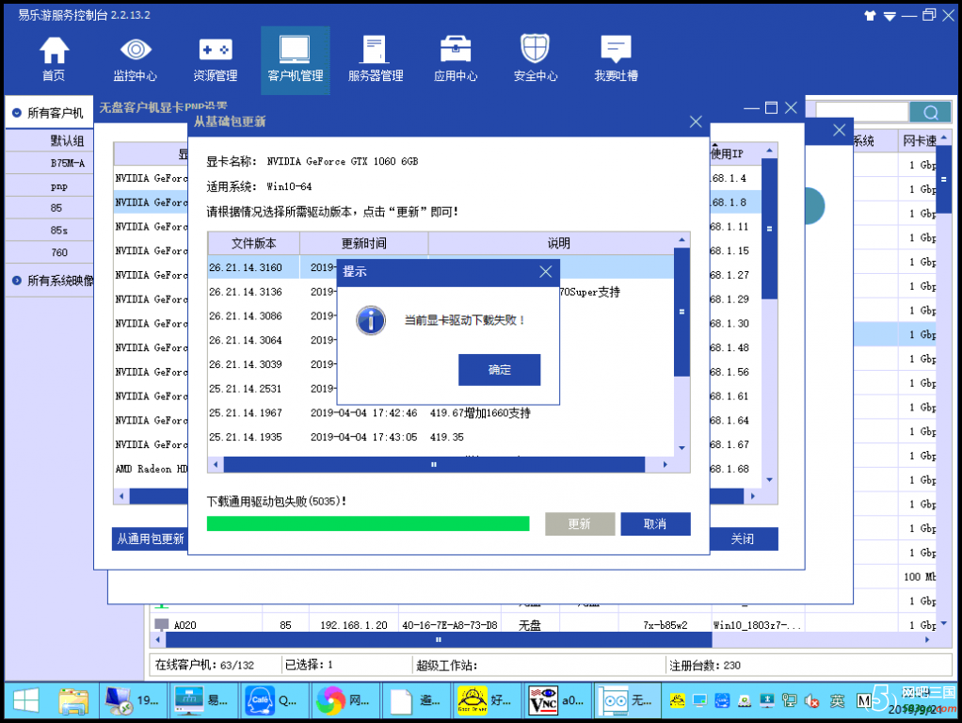Open 应用中心 toolbox icon

click(x=456, y=59)
